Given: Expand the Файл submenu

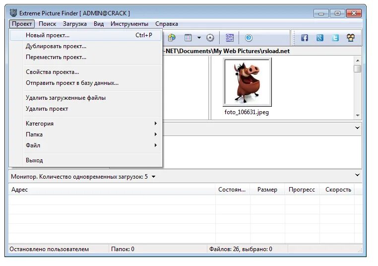Looking at the screenshot, I should point(85,145).
